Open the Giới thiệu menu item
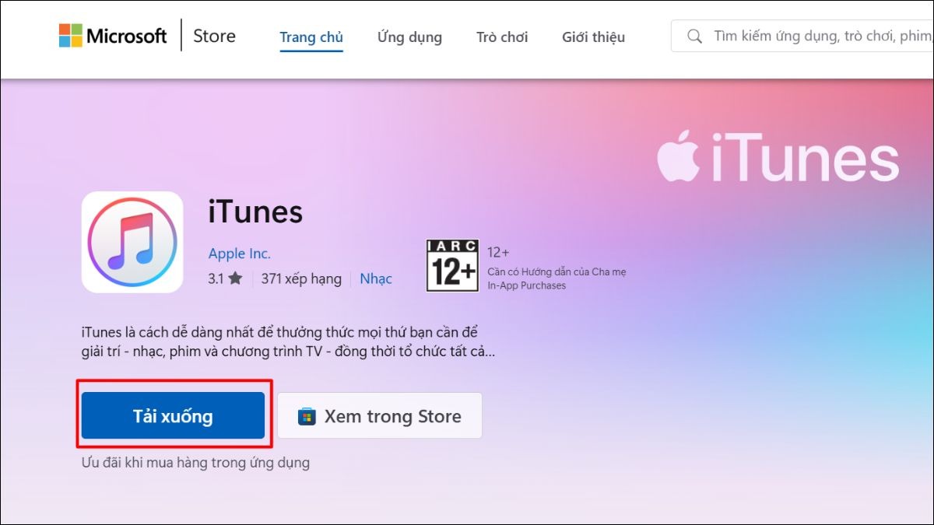934x525 pixels. 593,37
